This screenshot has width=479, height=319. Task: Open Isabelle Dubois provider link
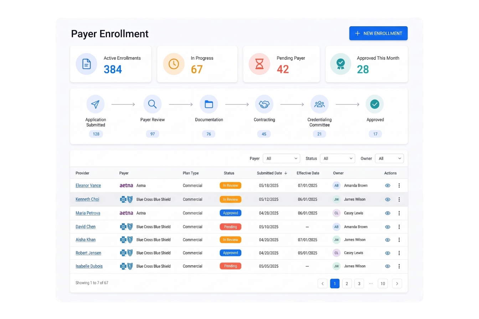coord(89,266)
